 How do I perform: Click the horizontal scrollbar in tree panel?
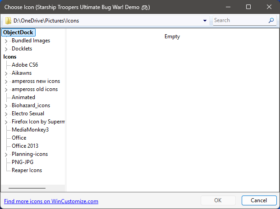tap(27, 188)
